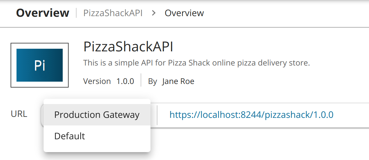
Task: Open the localhost:8244 pizzashack URL link
Action: point(251,115)
